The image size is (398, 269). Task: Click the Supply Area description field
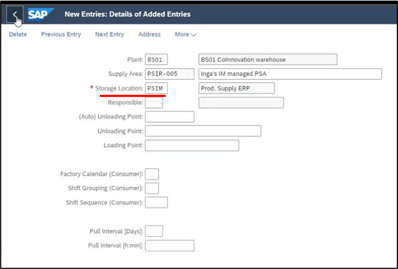pos(290,74)
